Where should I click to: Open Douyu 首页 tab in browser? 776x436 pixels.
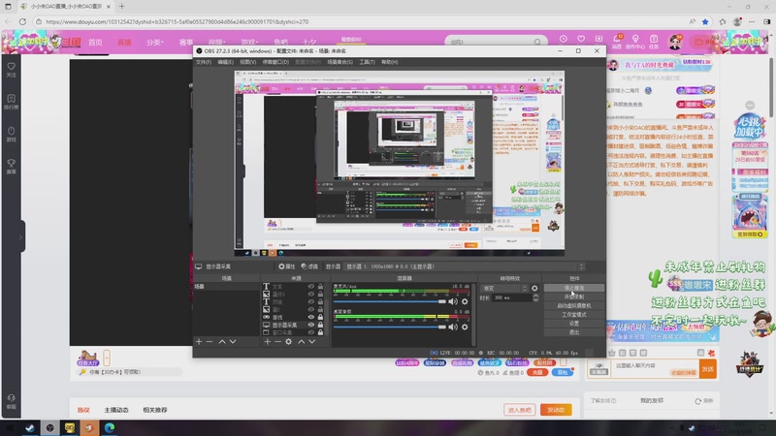tap(95, 43)
